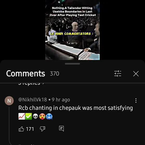This screenshot has height=145, width=145.
Task: Select the Rcb chanting in chepauk text
Action: [x=50, y=108]
